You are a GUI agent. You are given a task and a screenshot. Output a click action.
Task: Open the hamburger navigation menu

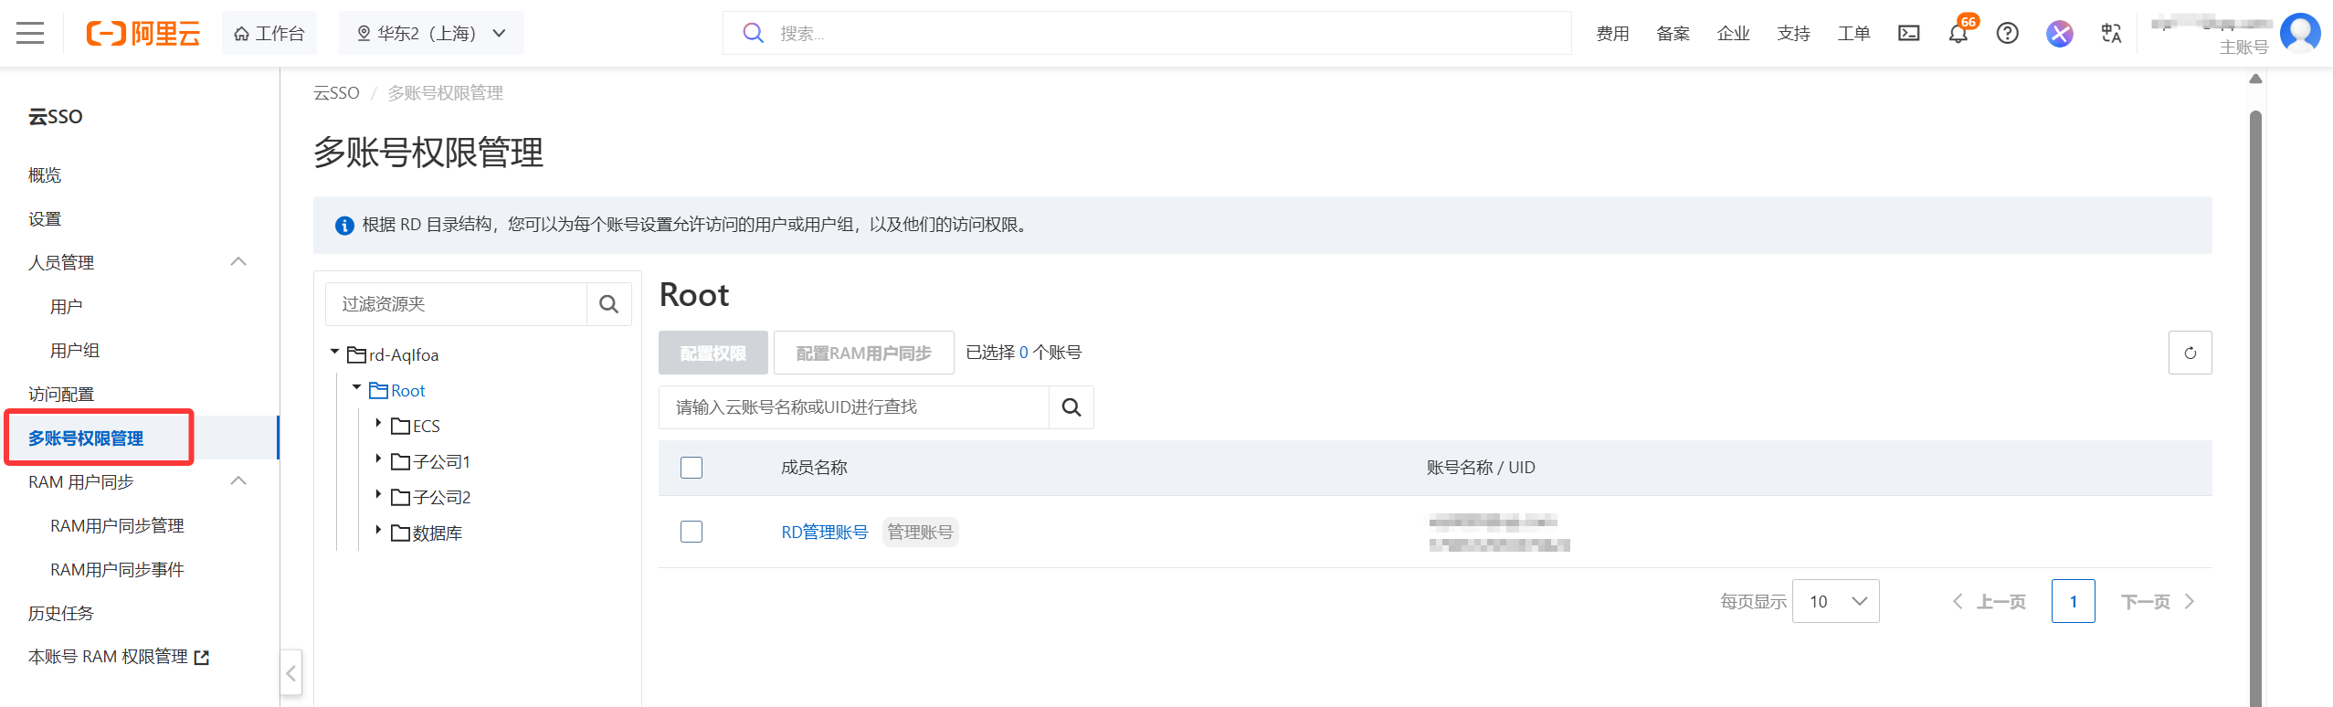pyautogui.click(x=30, y=34)
